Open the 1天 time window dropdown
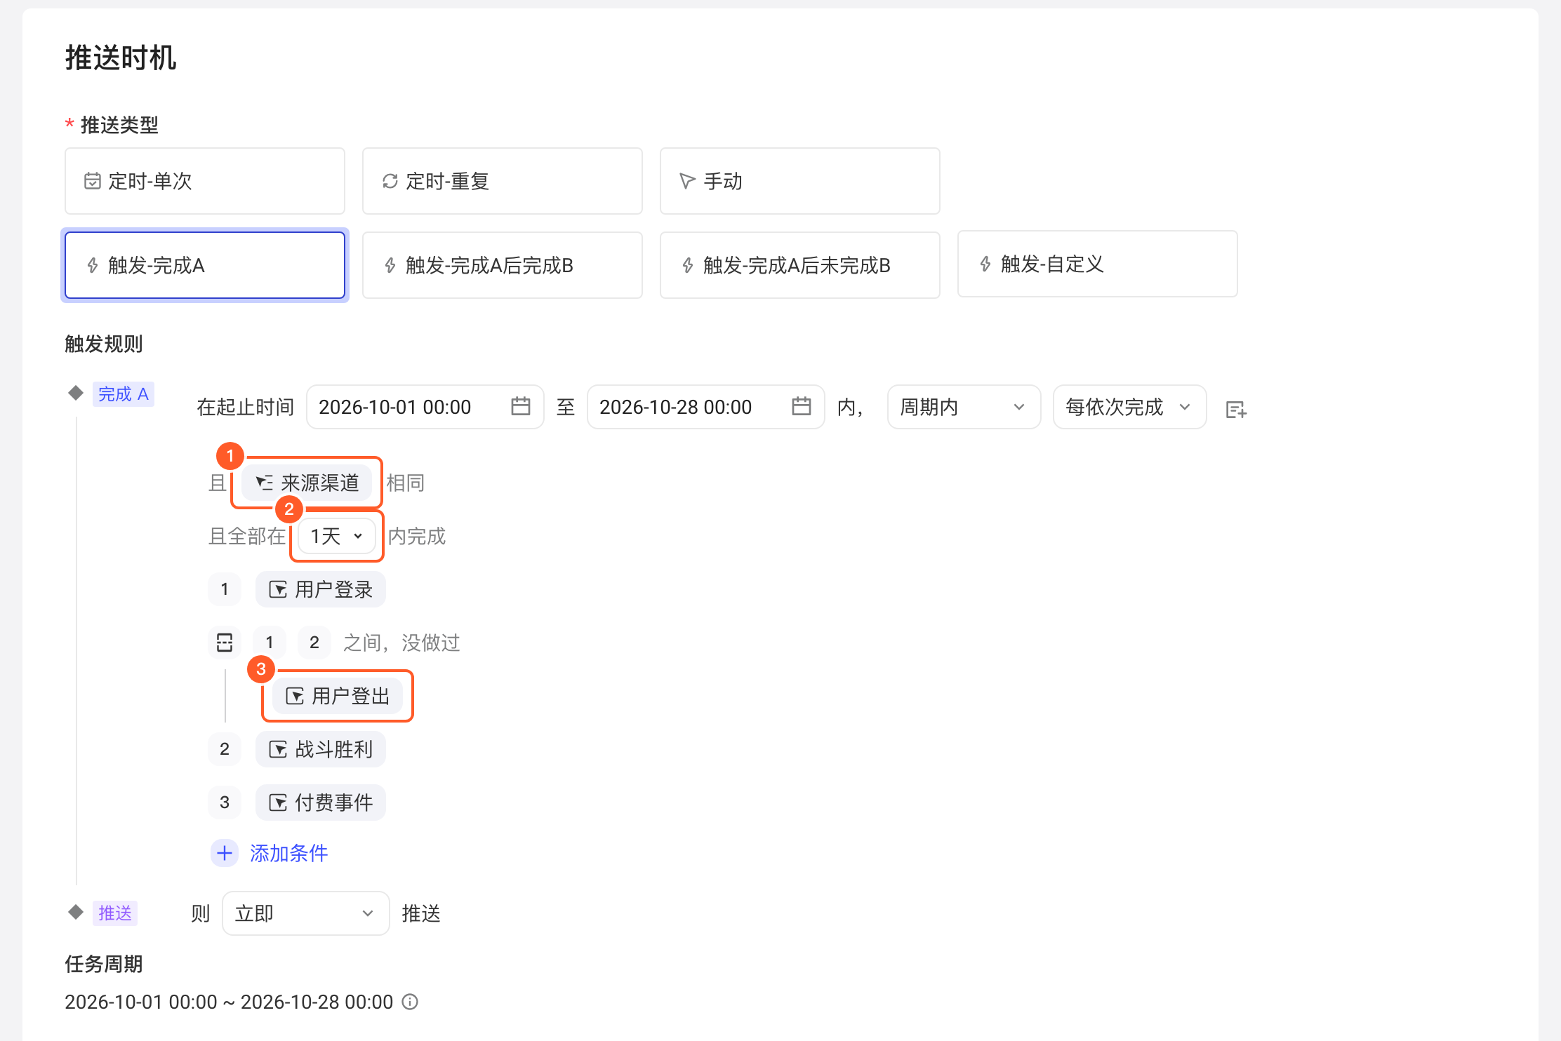The width and height of the screenshot is (1561, 1041). click(x=337, y=536)
